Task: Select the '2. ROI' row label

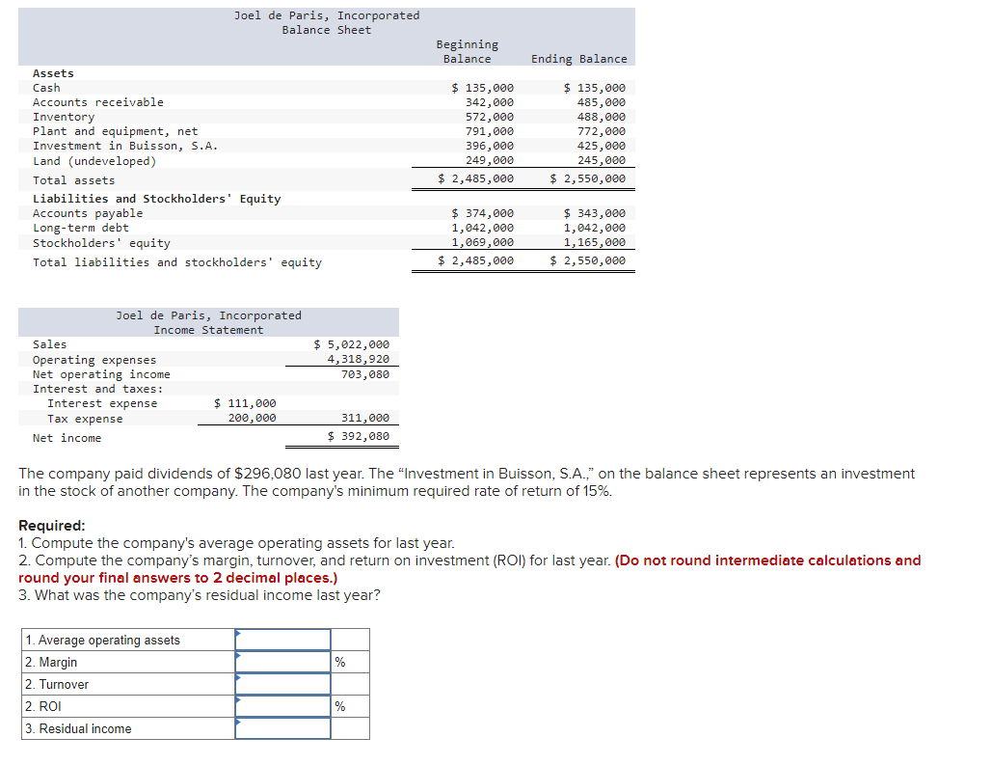Action: coord(43,707)
